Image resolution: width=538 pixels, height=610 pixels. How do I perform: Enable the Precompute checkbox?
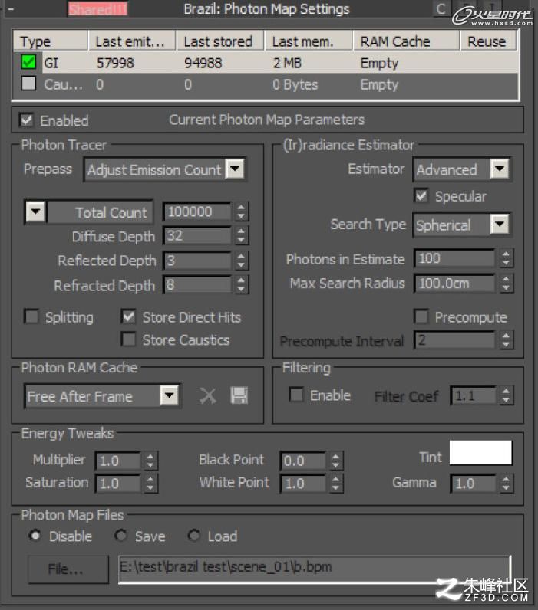[421, 316]
